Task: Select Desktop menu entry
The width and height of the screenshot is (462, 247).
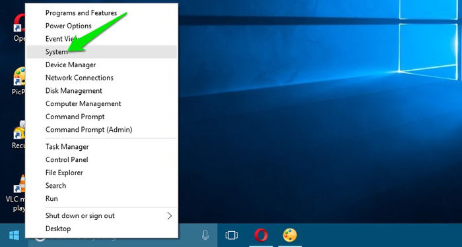Action: pos(102,229)
